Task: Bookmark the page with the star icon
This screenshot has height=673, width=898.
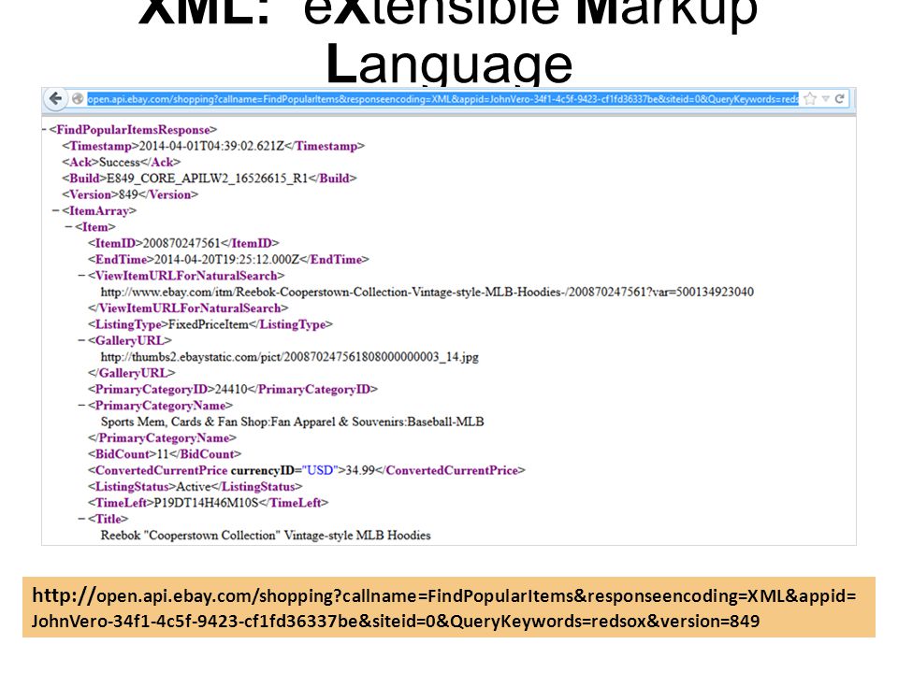Action: point(810,98)
